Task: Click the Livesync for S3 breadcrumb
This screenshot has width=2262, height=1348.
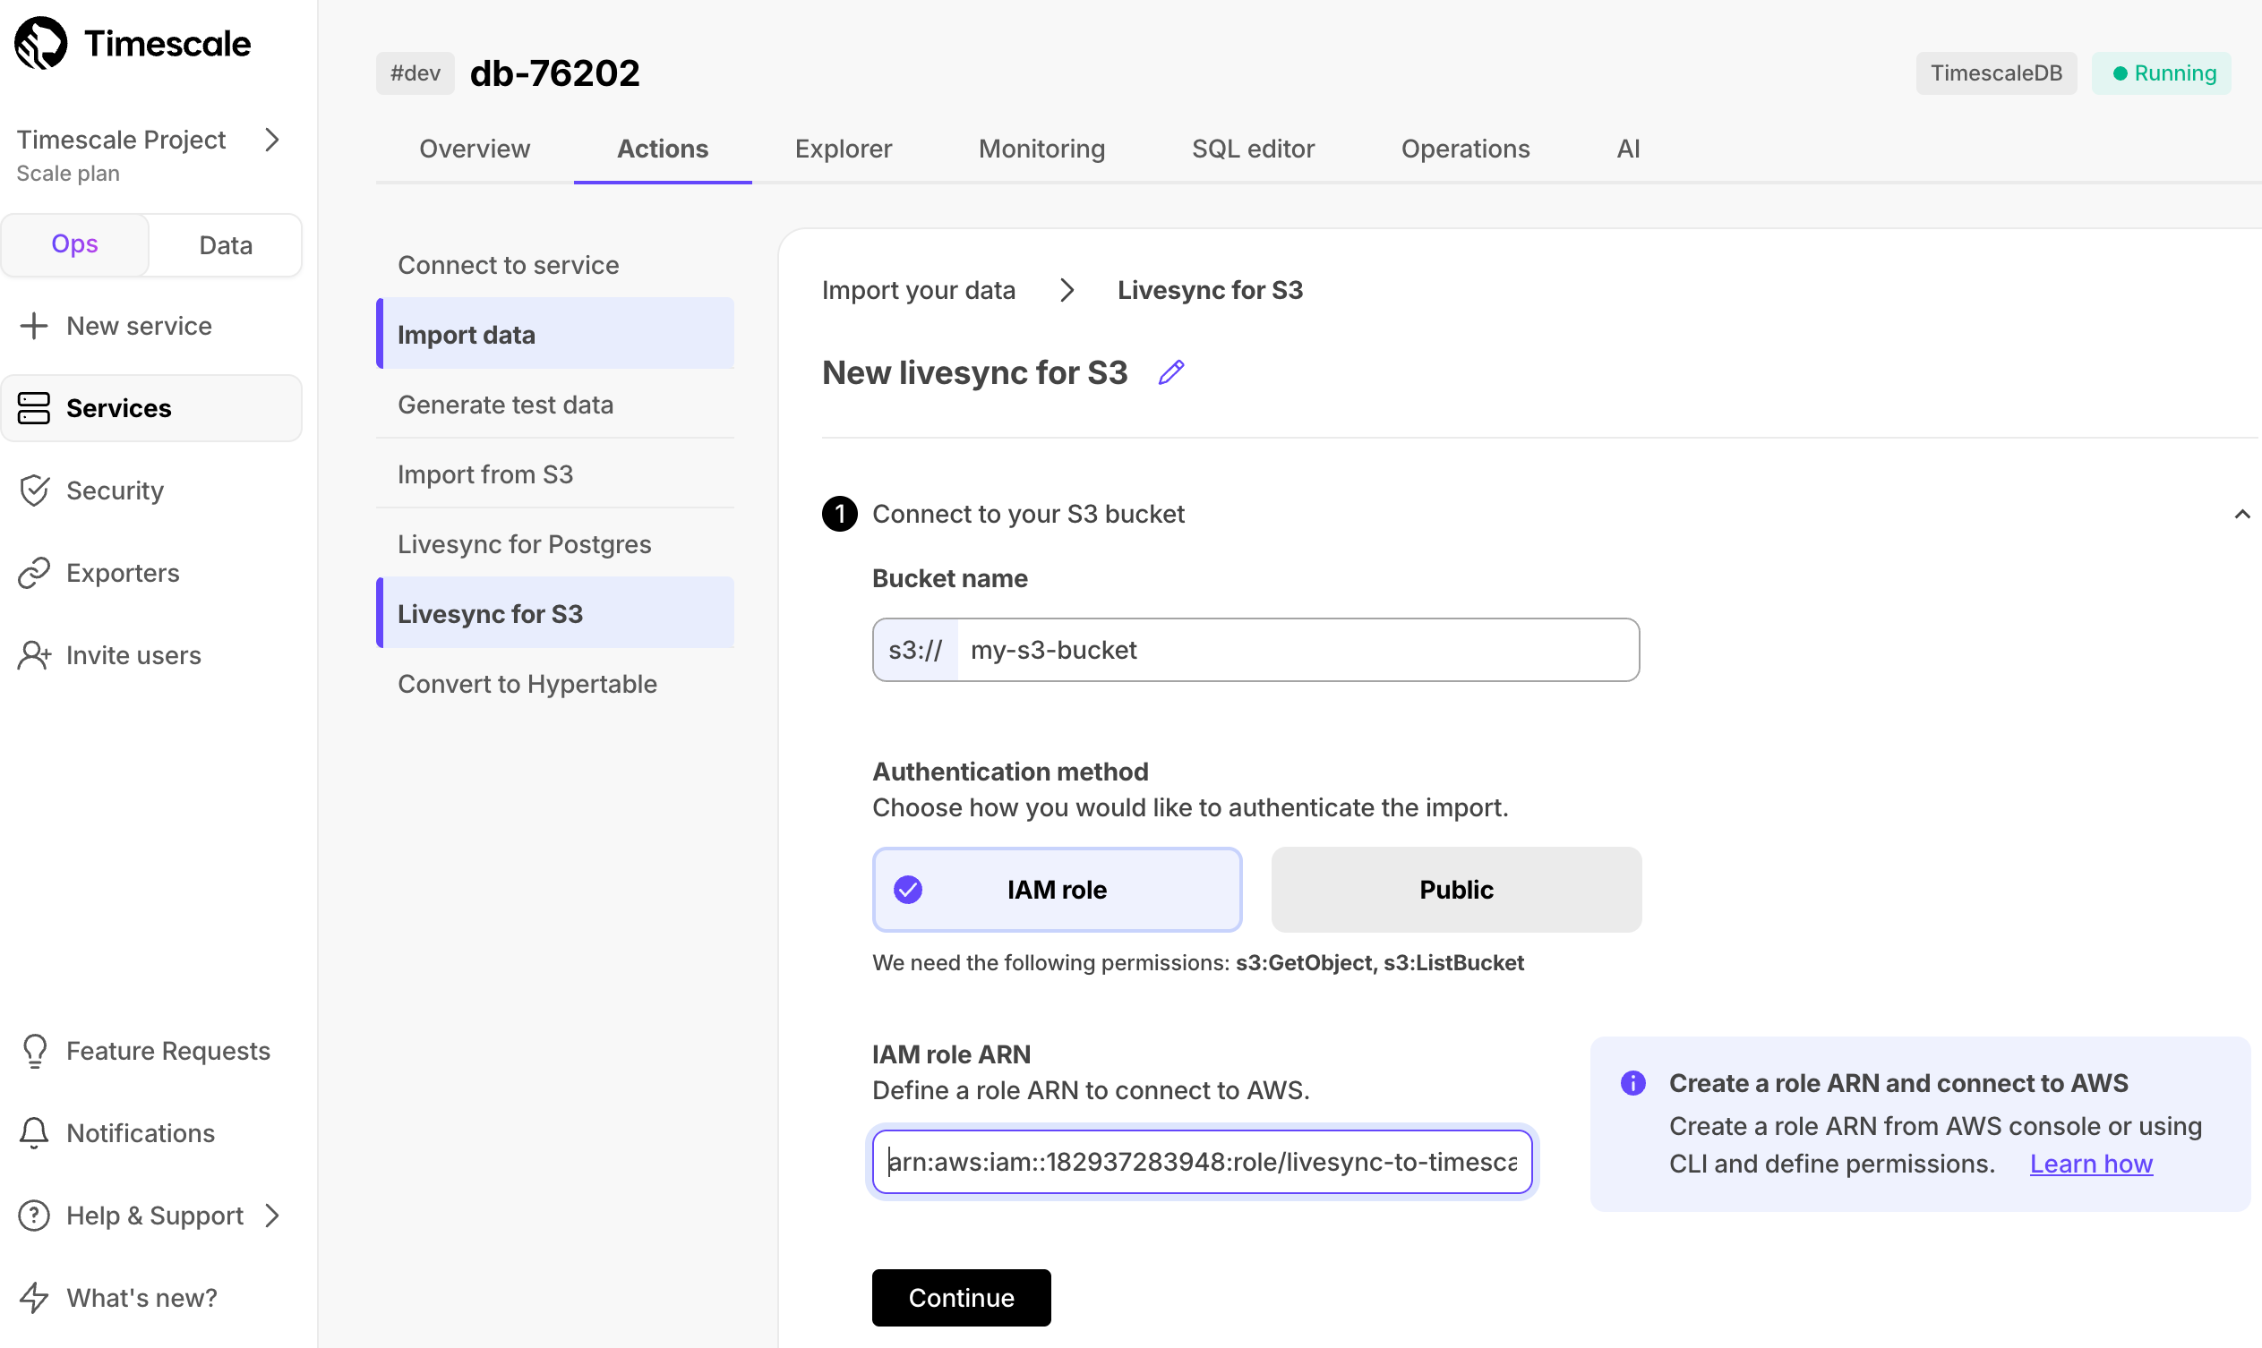Action: click(x=1210, y=291)
